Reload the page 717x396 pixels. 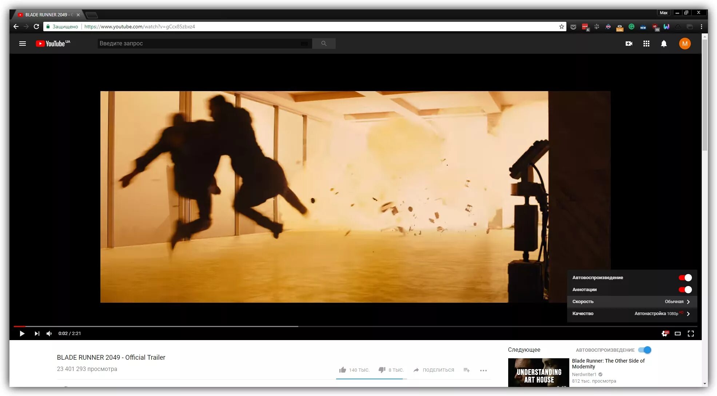click(x=36, y=26)
